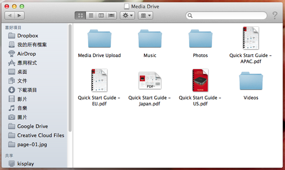Open the gear action menu
Viewport: 285px width, 170px height.
(128, 15)
